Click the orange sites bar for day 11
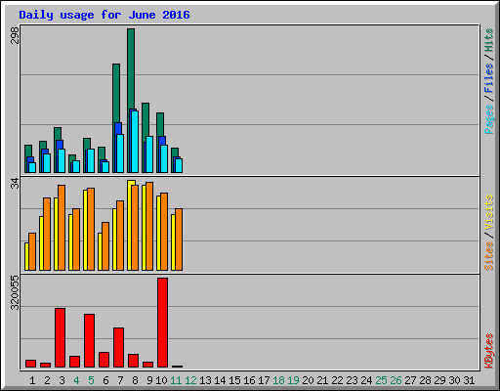500x391 pixels. point(179,239)
